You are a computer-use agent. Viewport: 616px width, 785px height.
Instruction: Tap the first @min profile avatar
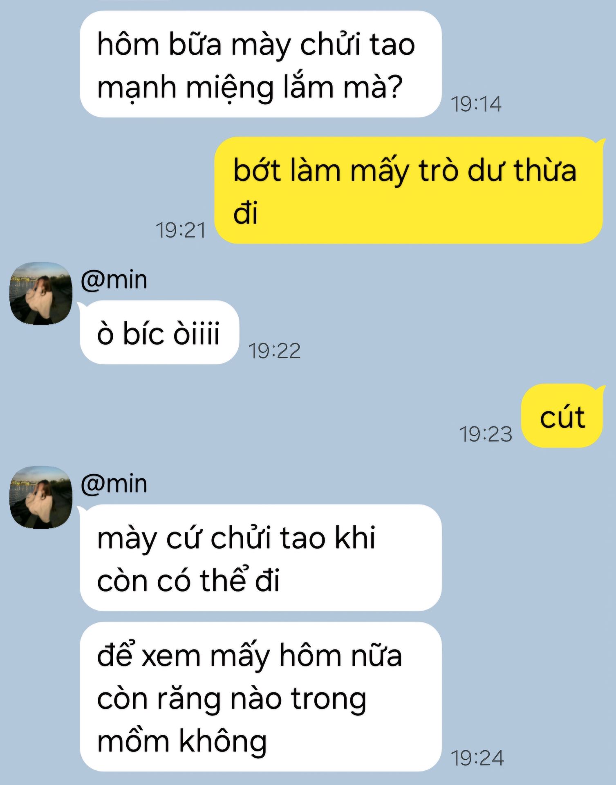click(x=41, y=293)
